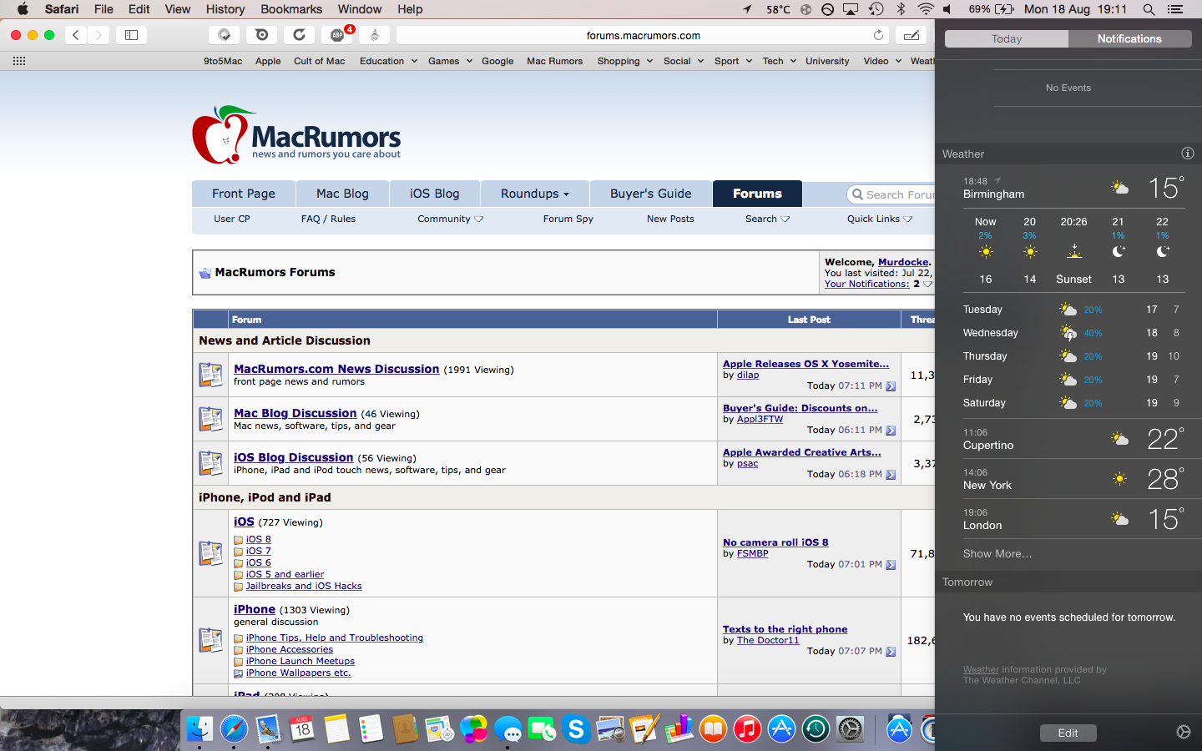Open iBooks from the Dock

pos(713,729)
